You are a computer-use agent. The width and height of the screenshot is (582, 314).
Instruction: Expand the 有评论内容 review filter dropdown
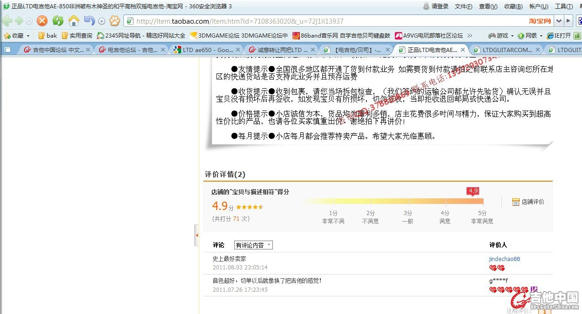[253, 245]
